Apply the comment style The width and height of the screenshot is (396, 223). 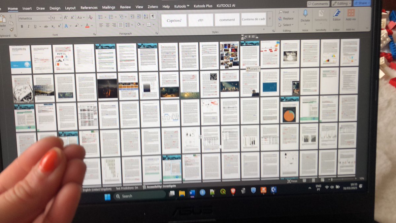[x=227, y=19]
